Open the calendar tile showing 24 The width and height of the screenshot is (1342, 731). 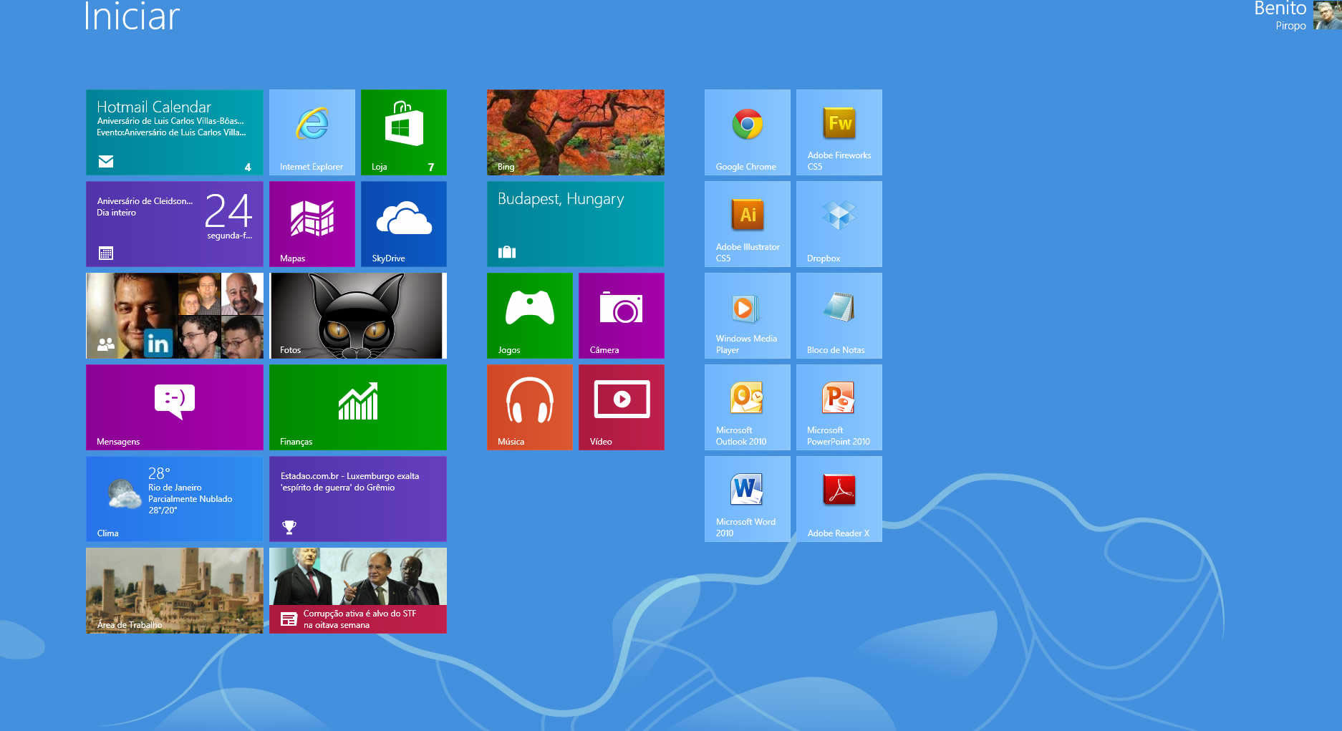tap(174, 224)
